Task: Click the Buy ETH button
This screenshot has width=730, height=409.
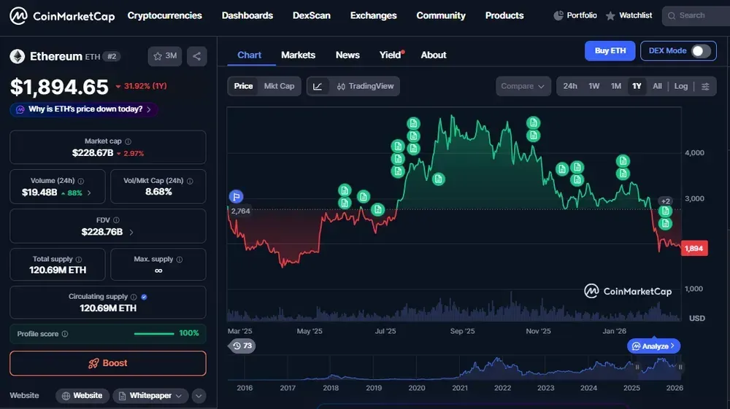Action: [x=610, y=51]
